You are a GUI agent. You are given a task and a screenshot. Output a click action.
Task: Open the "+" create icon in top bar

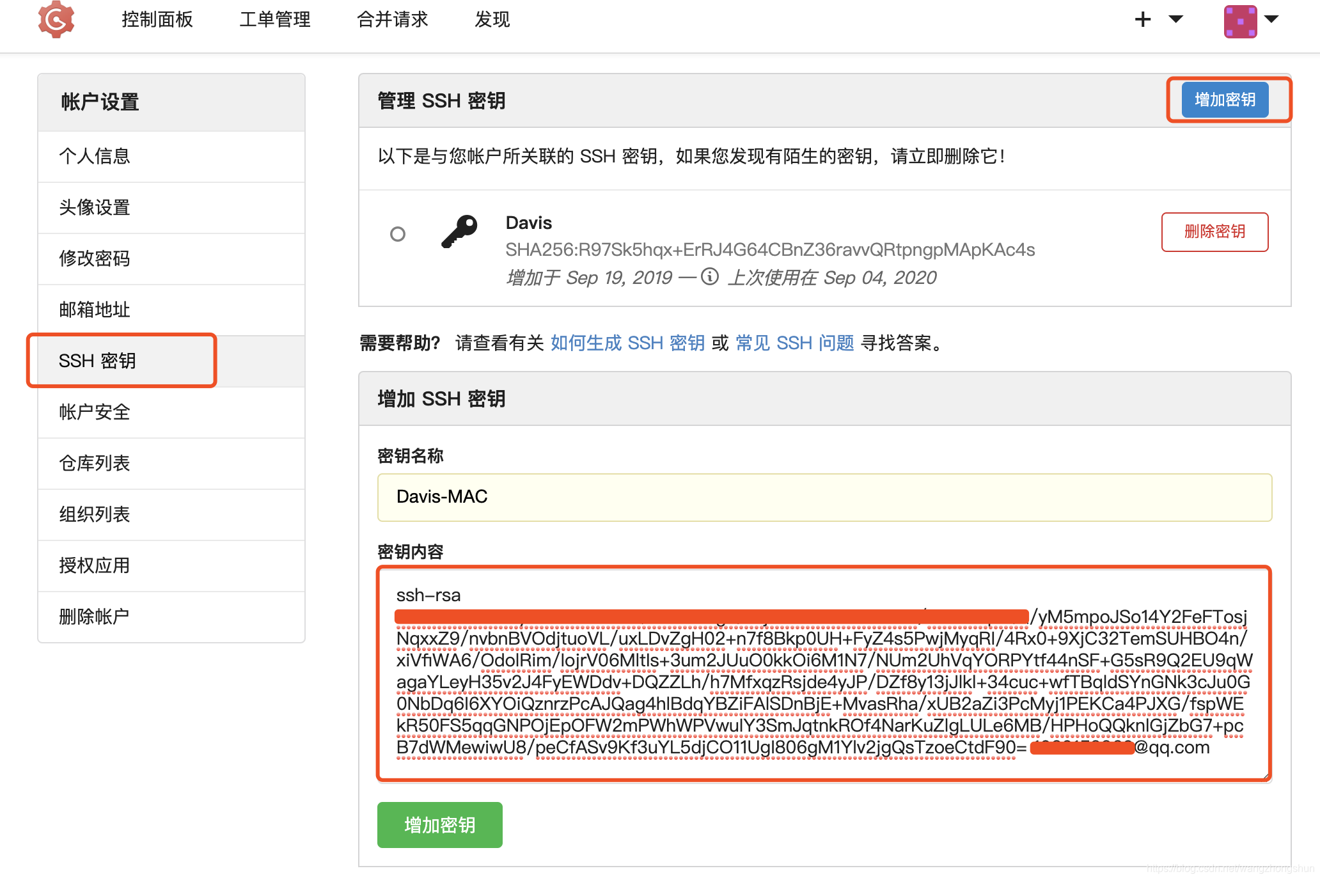pos(1143,19)
